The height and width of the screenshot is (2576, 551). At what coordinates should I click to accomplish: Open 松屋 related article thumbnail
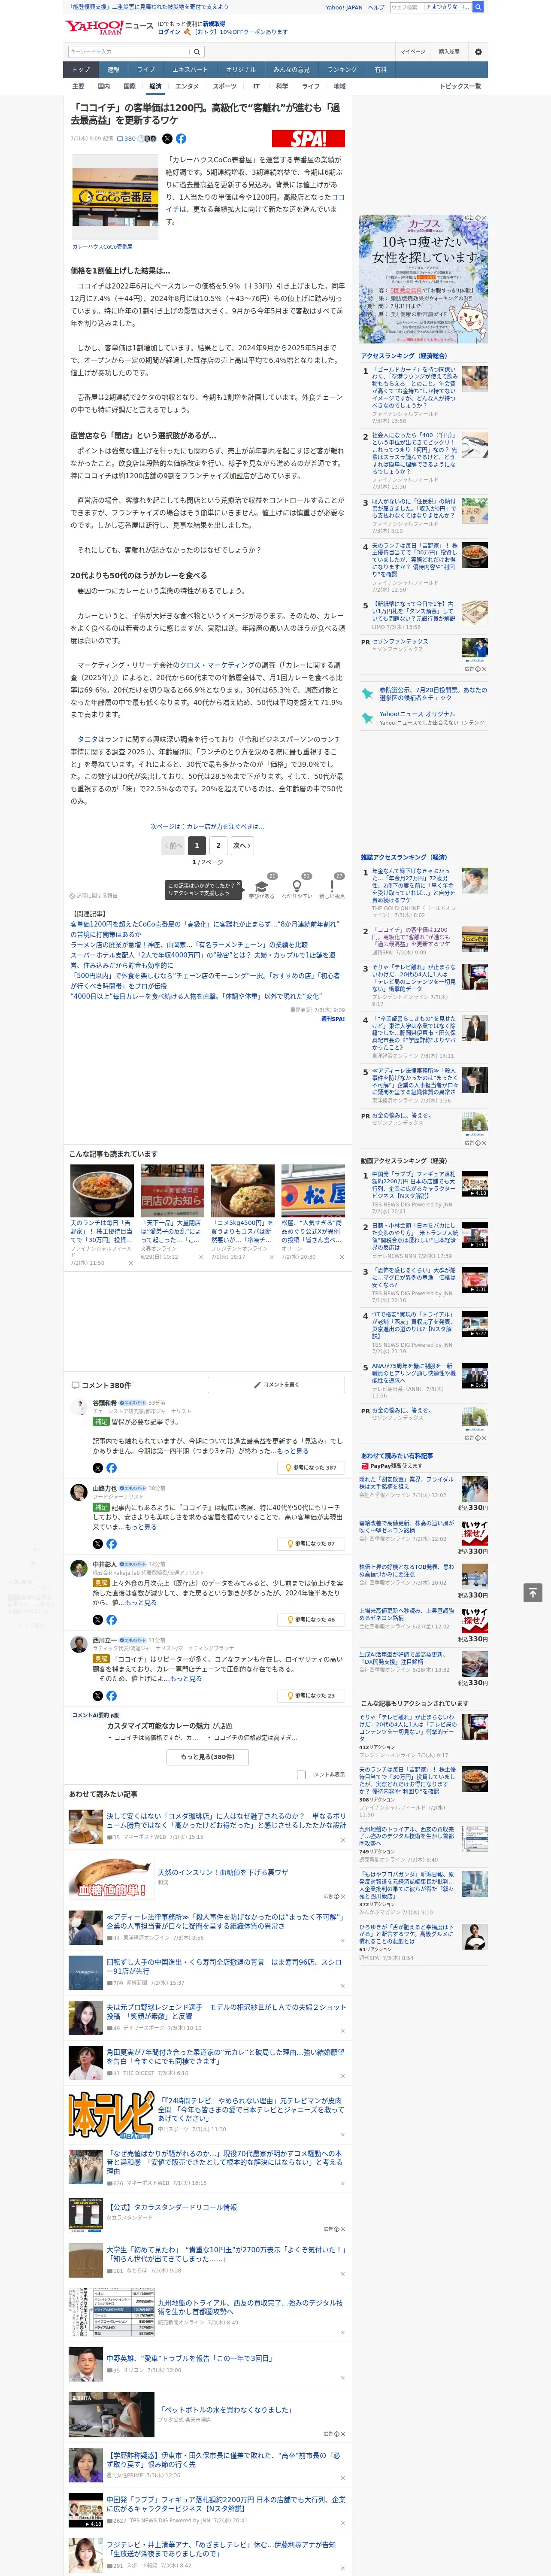coord(312,1190)
